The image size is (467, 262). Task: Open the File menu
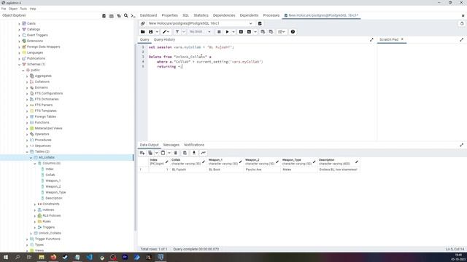4,9
